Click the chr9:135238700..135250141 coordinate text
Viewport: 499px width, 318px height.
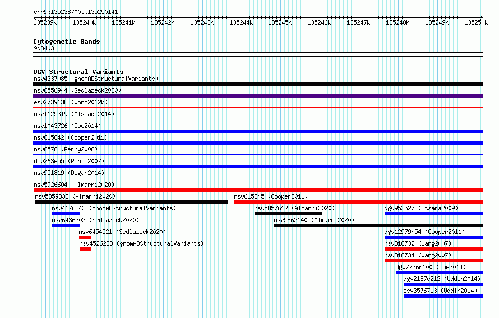(x=76, y=12)
